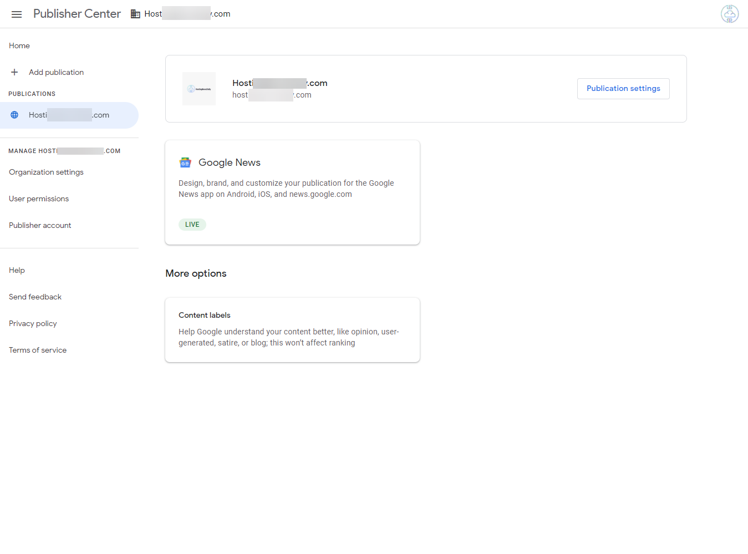Image resolution: width=748 pixels, height=554 pixels.
Task: Open Help page
Action: (17, 270)
